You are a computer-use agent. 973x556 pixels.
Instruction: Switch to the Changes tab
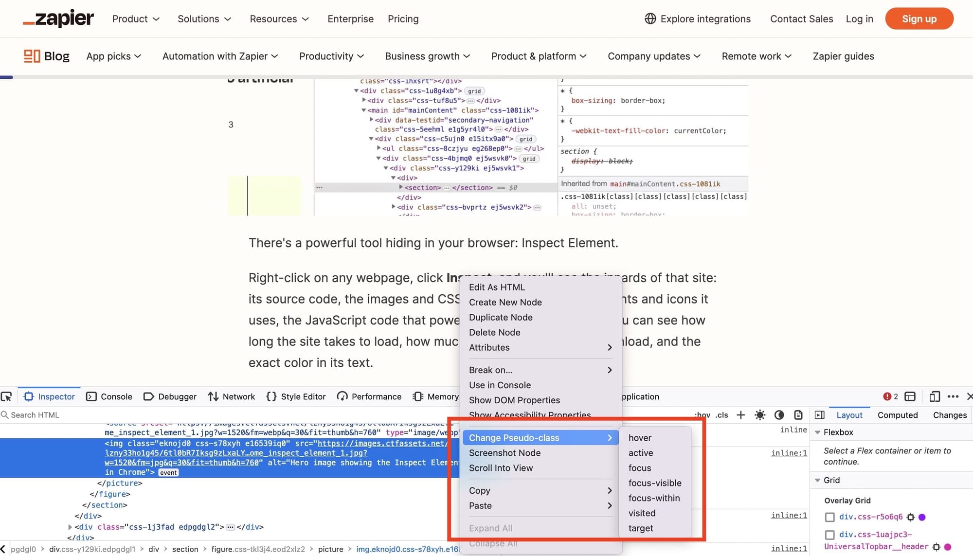pos(950,415)
